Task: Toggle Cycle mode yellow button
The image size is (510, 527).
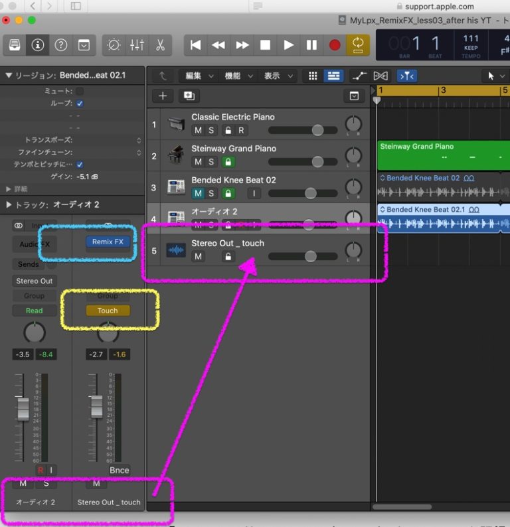Action: tap(358, 44)
